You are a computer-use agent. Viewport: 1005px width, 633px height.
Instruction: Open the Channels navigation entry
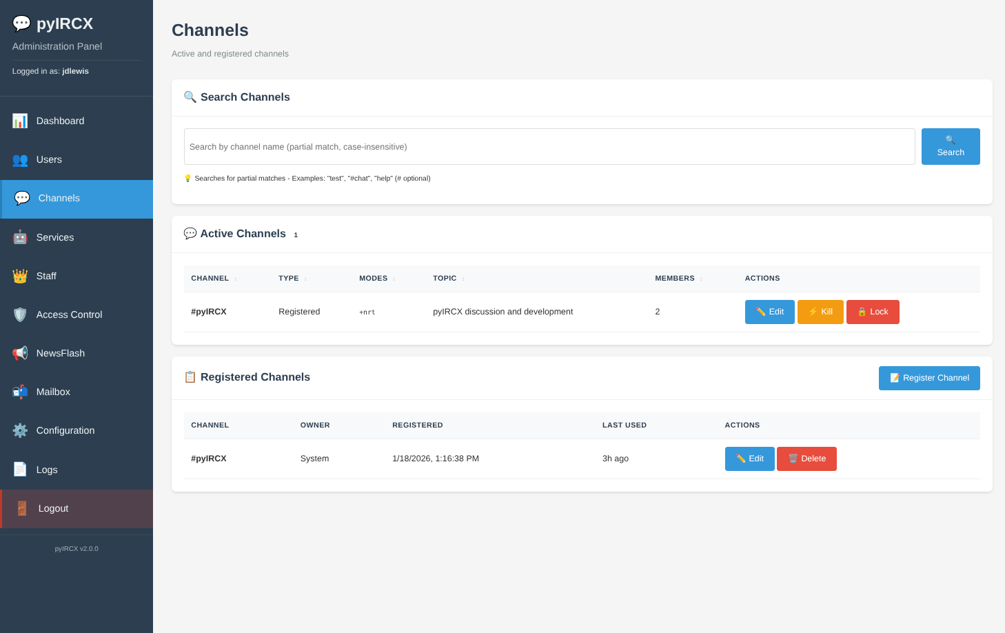coord(59,199)
